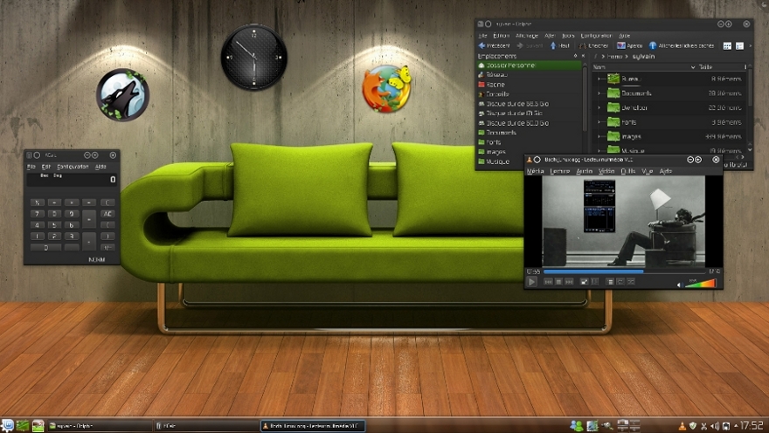The width and height of the screenshot is (769, 433).
Task: Click the VLC previous track button
Action: point(548,282)
